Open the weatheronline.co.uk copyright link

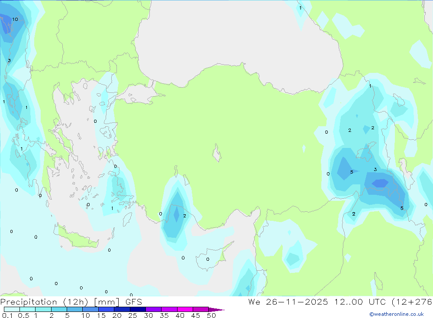397,314
